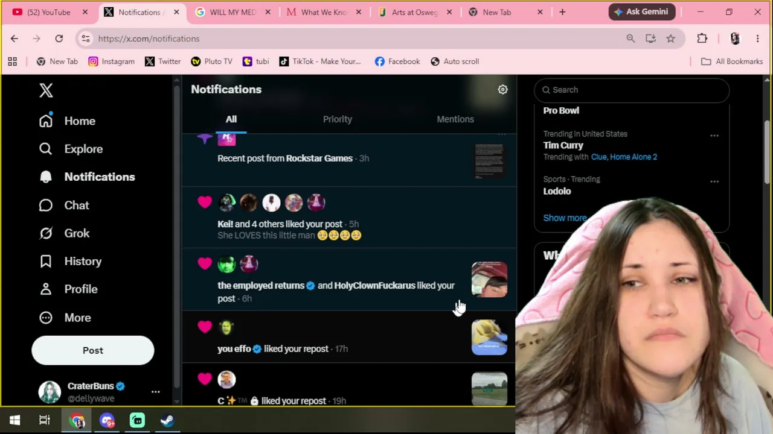This screenshot has height=434, width=773.
Task: Switch to the What We Know Gmail tab
Action: click(324, 12)
